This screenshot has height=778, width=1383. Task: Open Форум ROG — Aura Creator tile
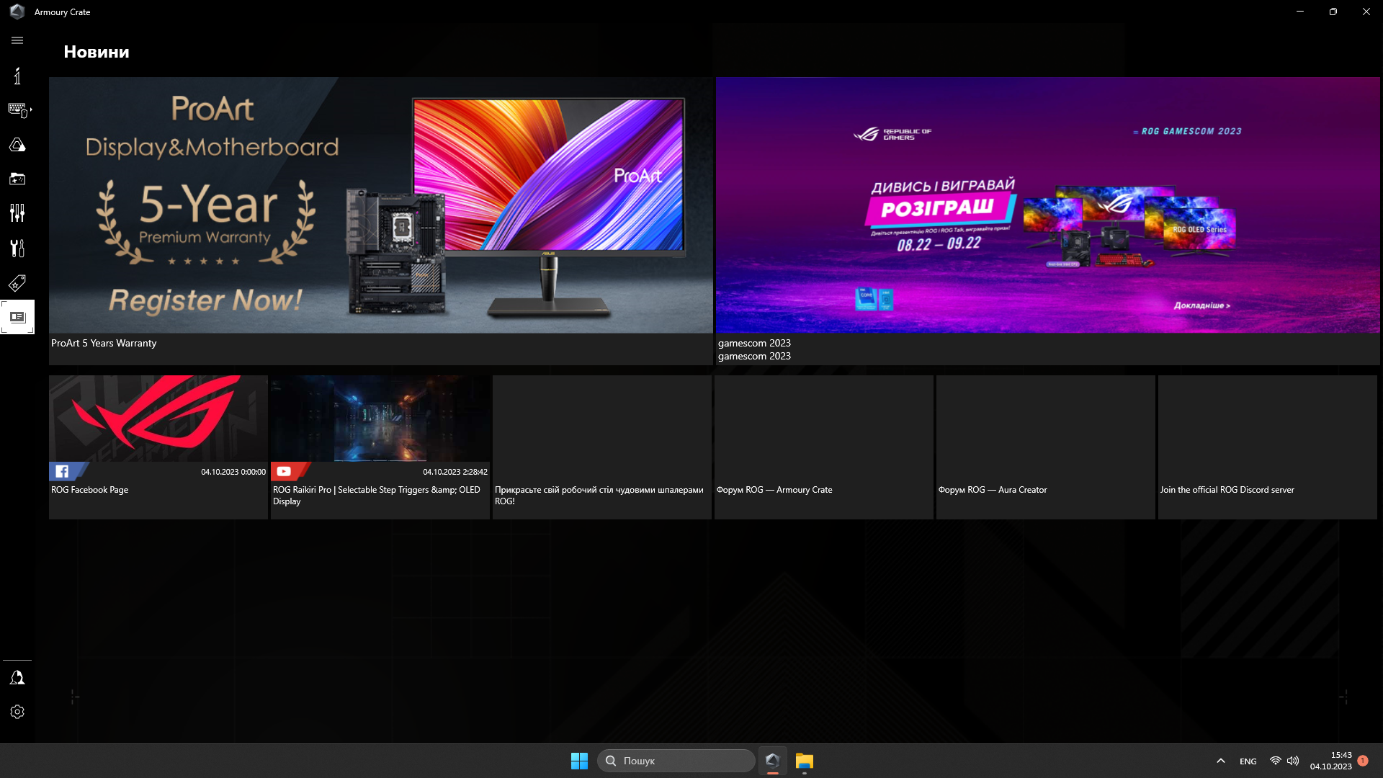coord(1046,447)
